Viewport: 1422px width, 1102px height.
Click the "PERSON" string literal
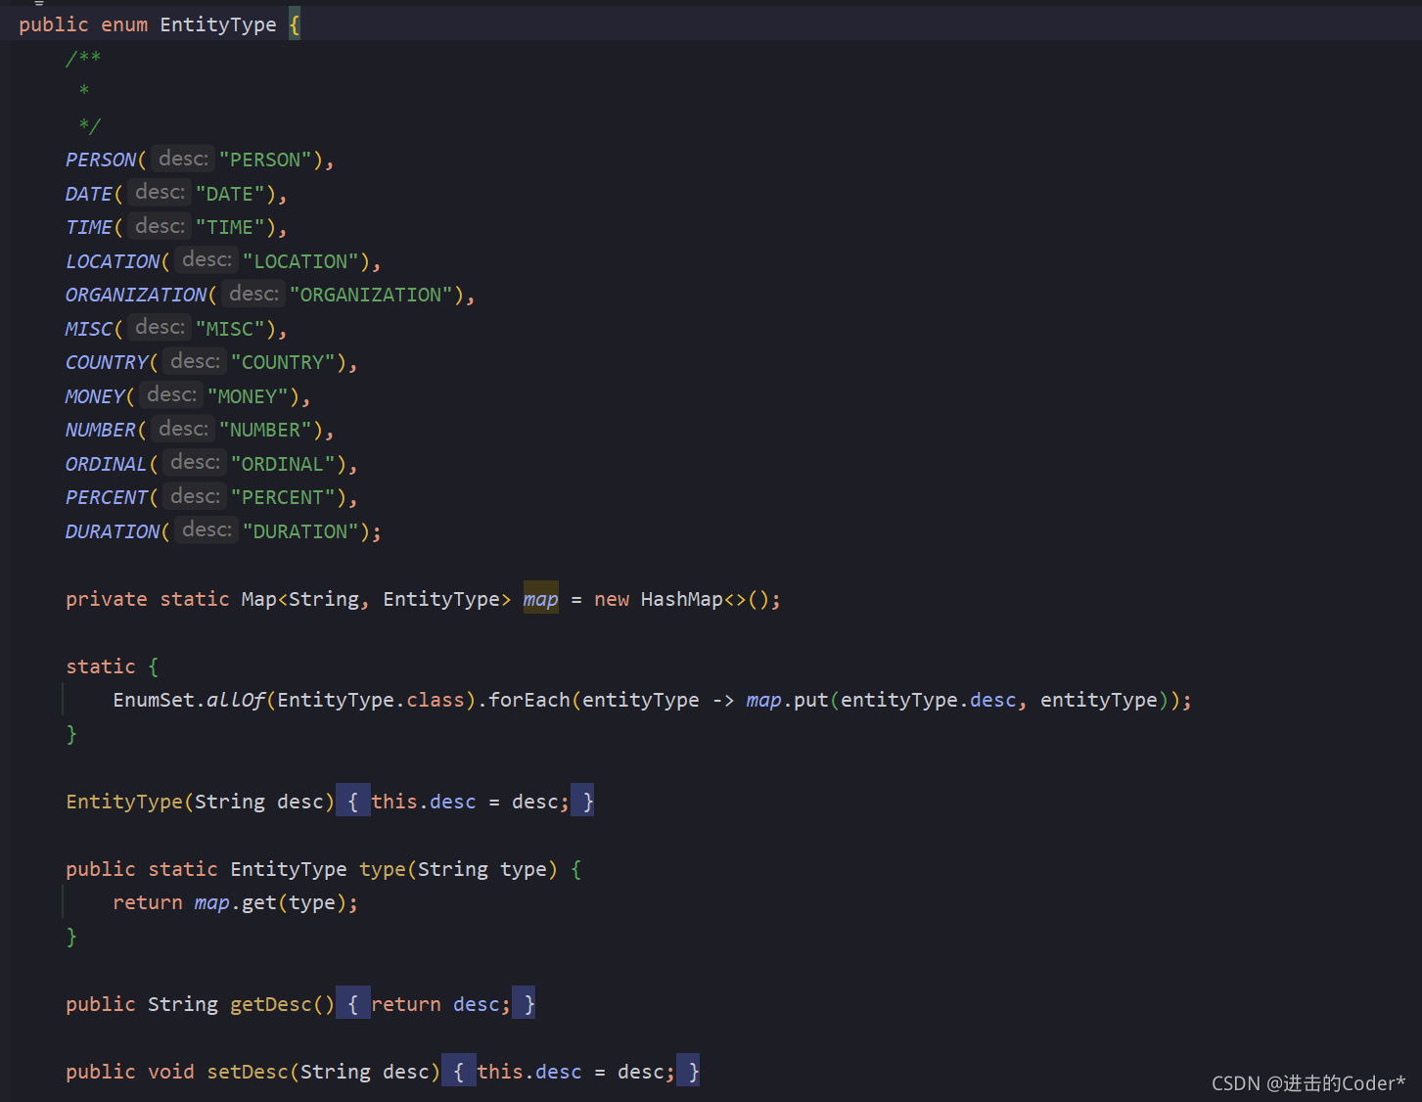(265, 160)
